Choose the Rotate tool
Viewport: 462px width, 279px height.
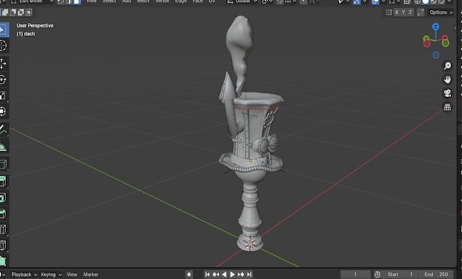tap(3, 79)
